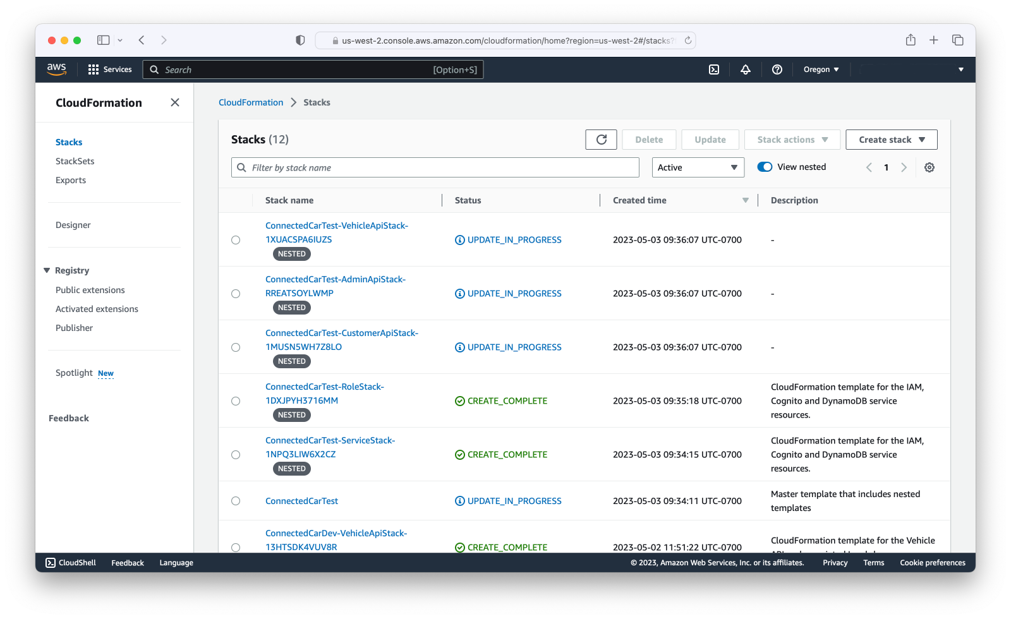Screen dimensions: 1011x619
Task: Click the Stack name column header
Action: point(289,200)
